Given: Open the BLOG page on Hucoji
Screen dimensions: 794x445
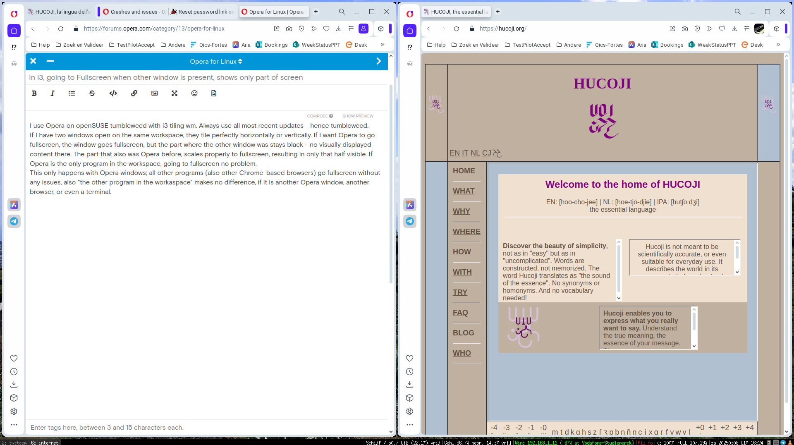Looking at the screenshot, I should 464,333.
